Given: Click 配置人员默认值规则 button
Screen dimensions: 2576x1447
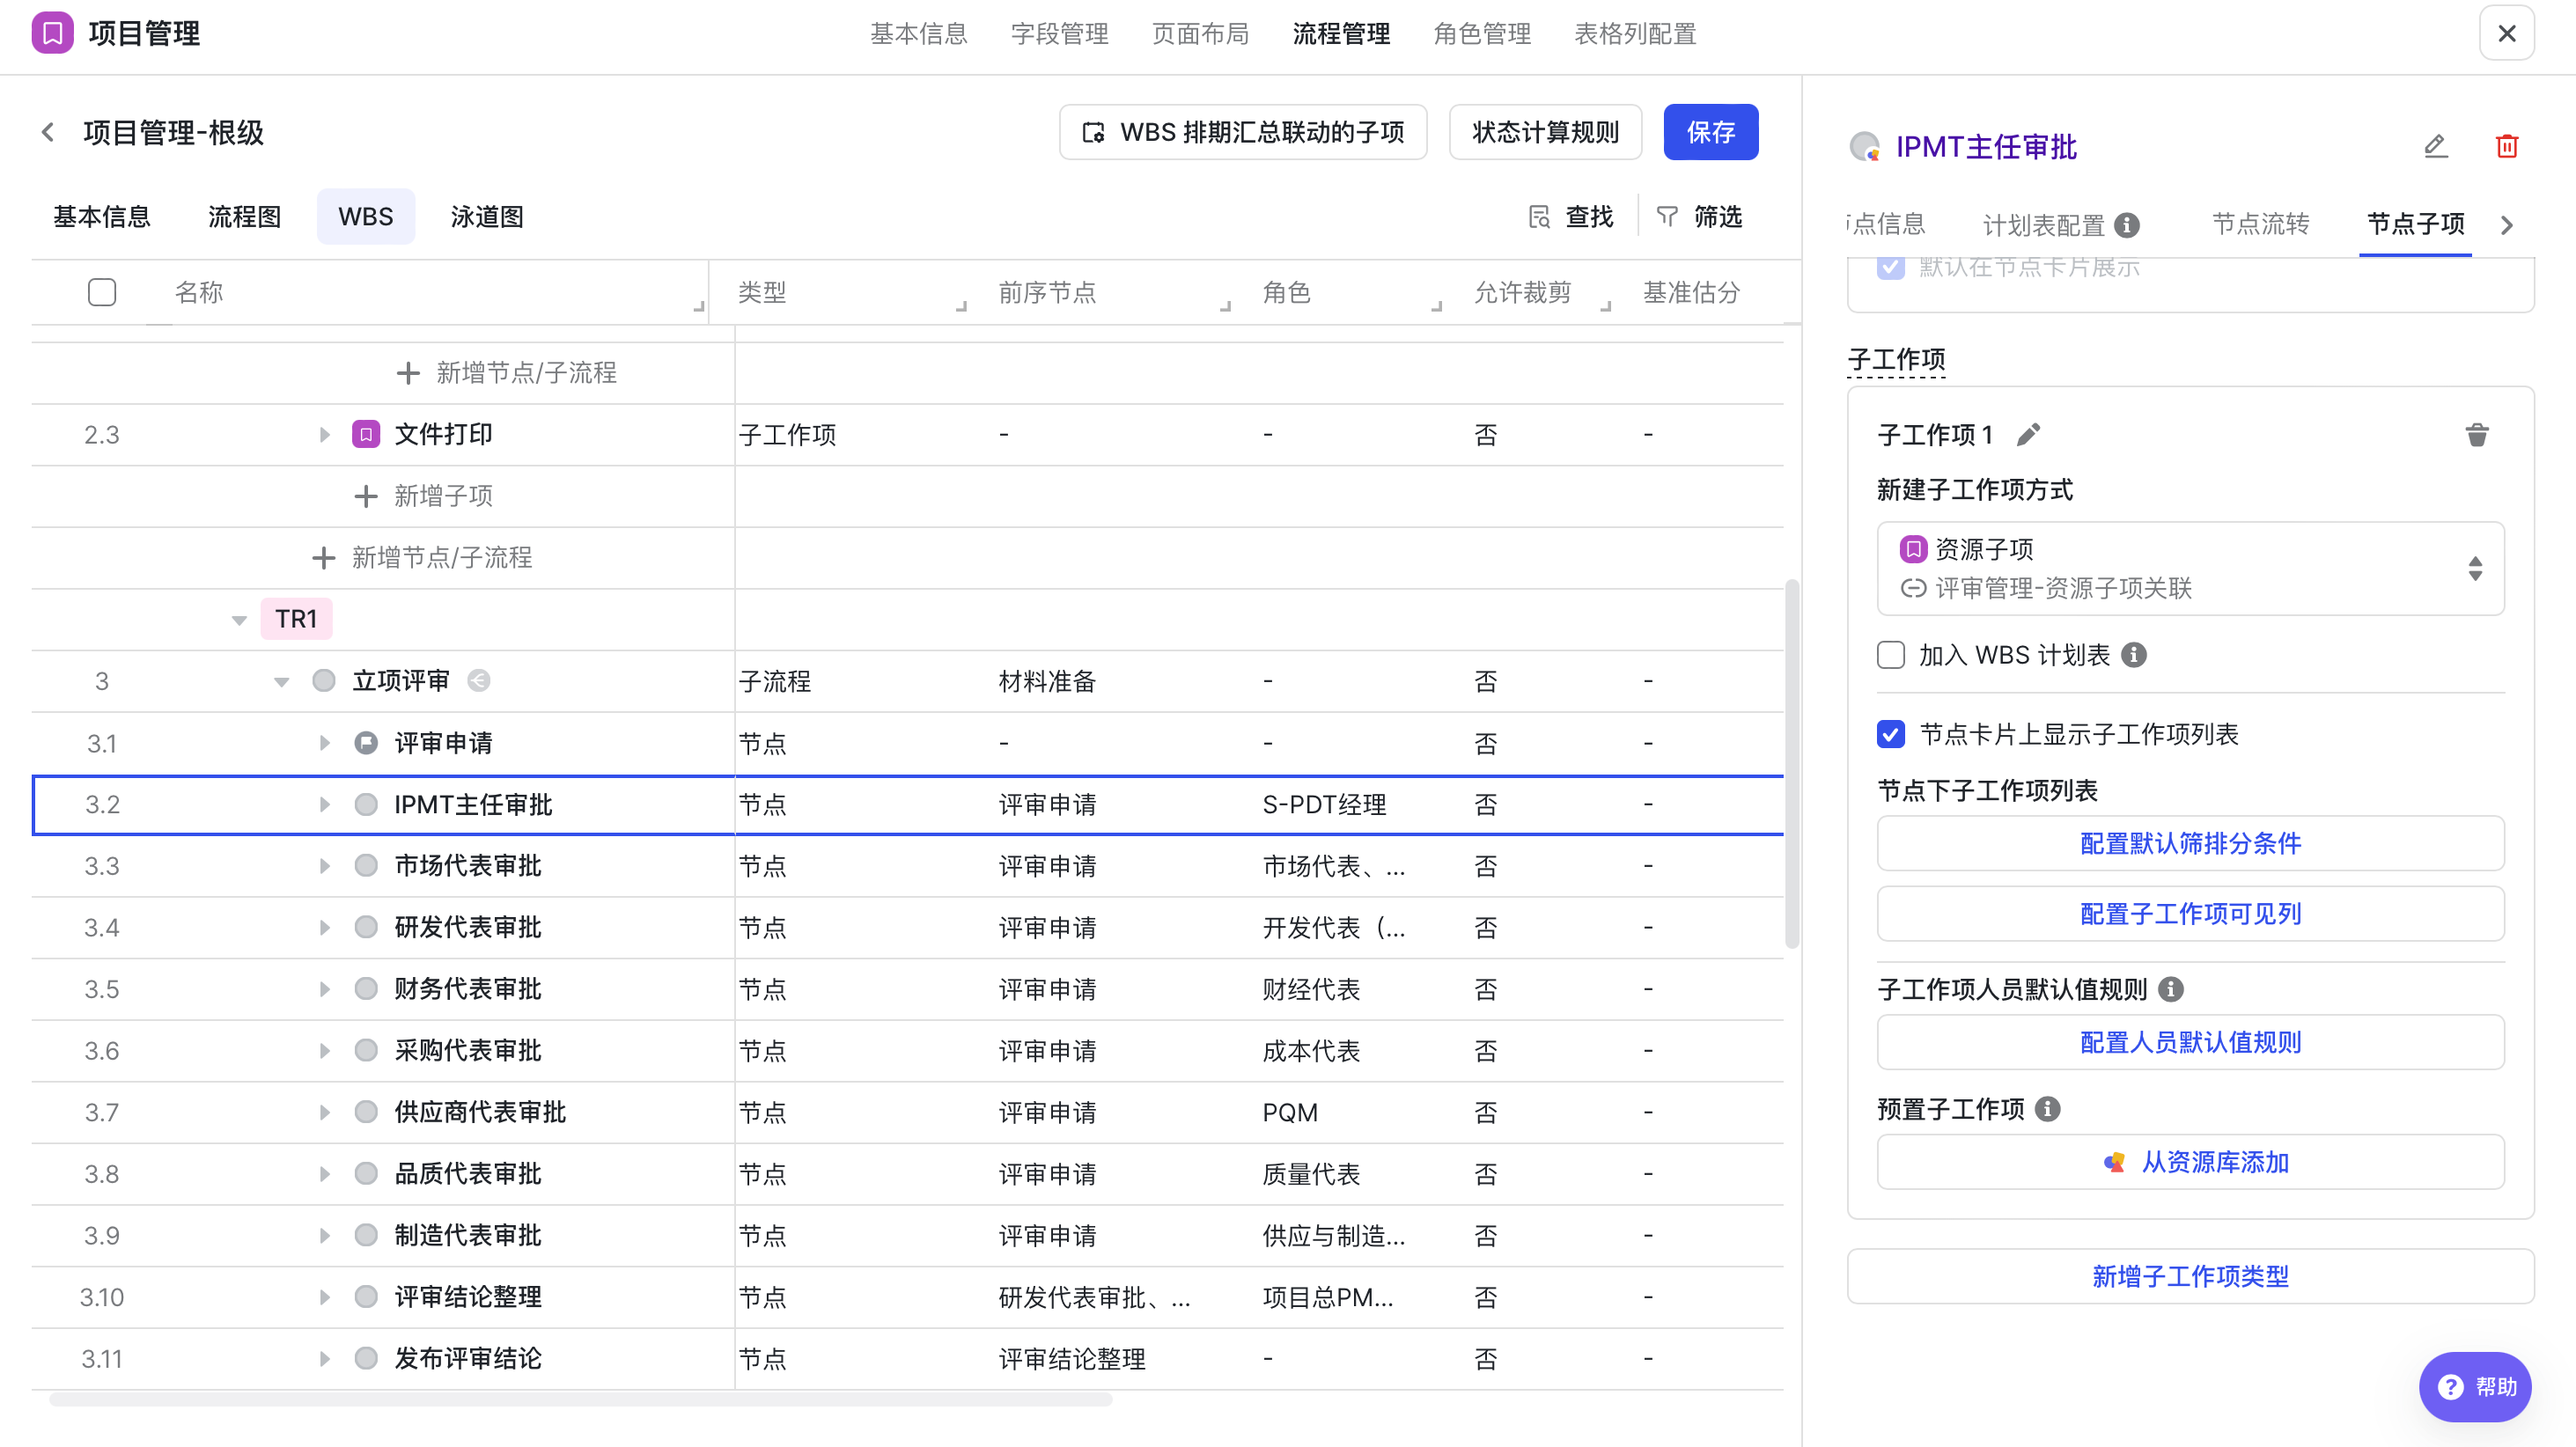Looking at the screenshot, I should click(x=2190, y=1043).
